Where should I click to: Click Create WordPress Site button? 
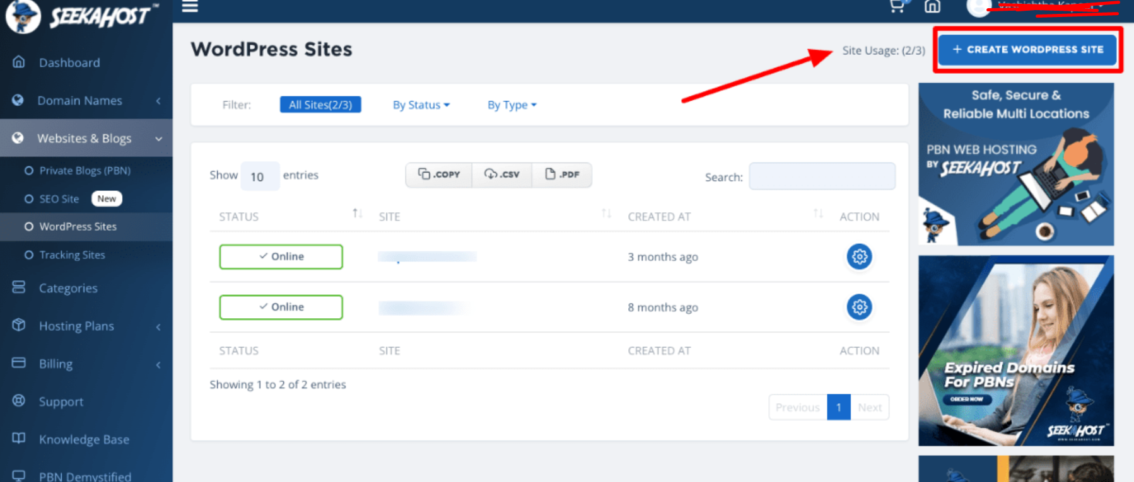(1027, 49)
